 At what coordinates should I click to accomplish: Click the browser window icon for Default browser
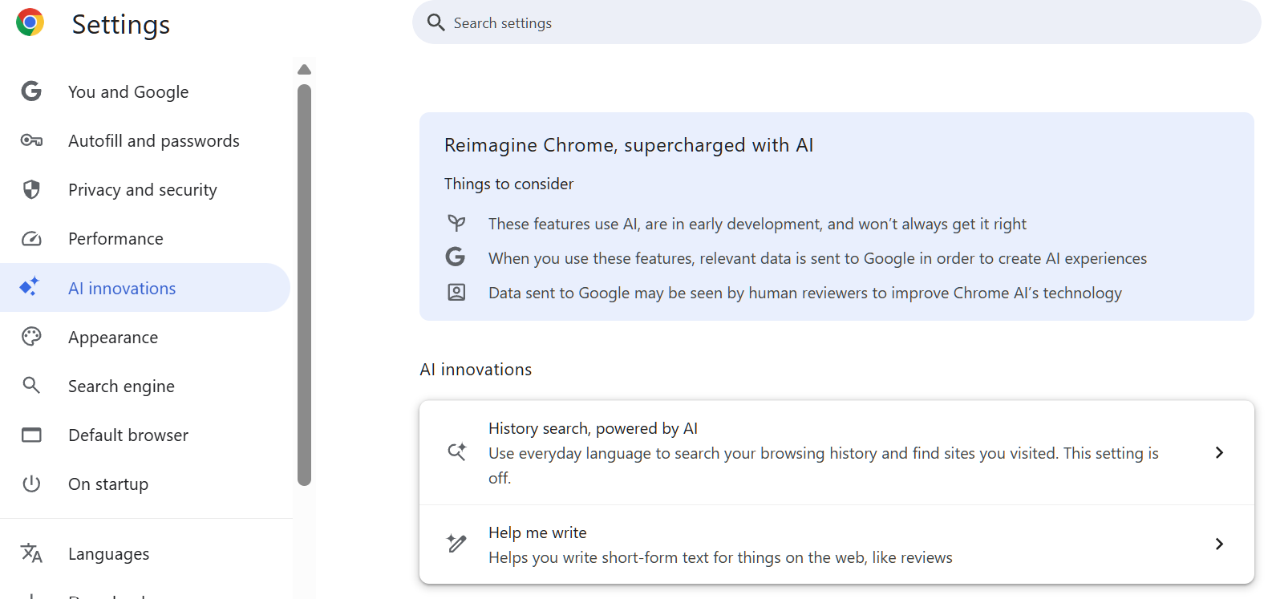point(31,435)
